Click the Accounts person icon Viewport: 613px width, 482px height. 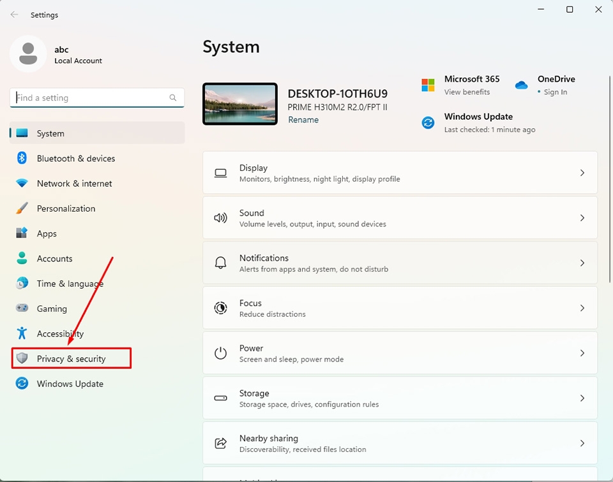point(22,258)
